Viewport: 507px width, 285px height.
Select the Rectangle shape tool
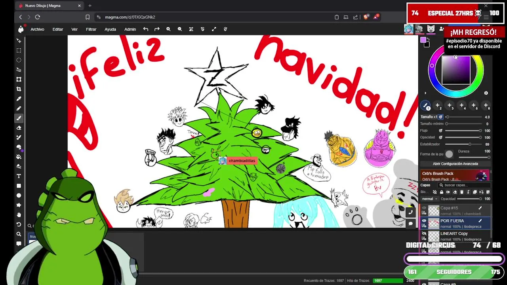(x=19, y=186)
